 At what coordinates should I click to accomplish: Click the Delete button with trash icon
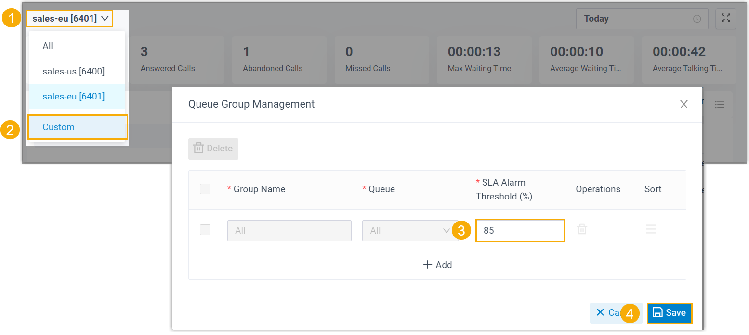[x=213, y=149]
